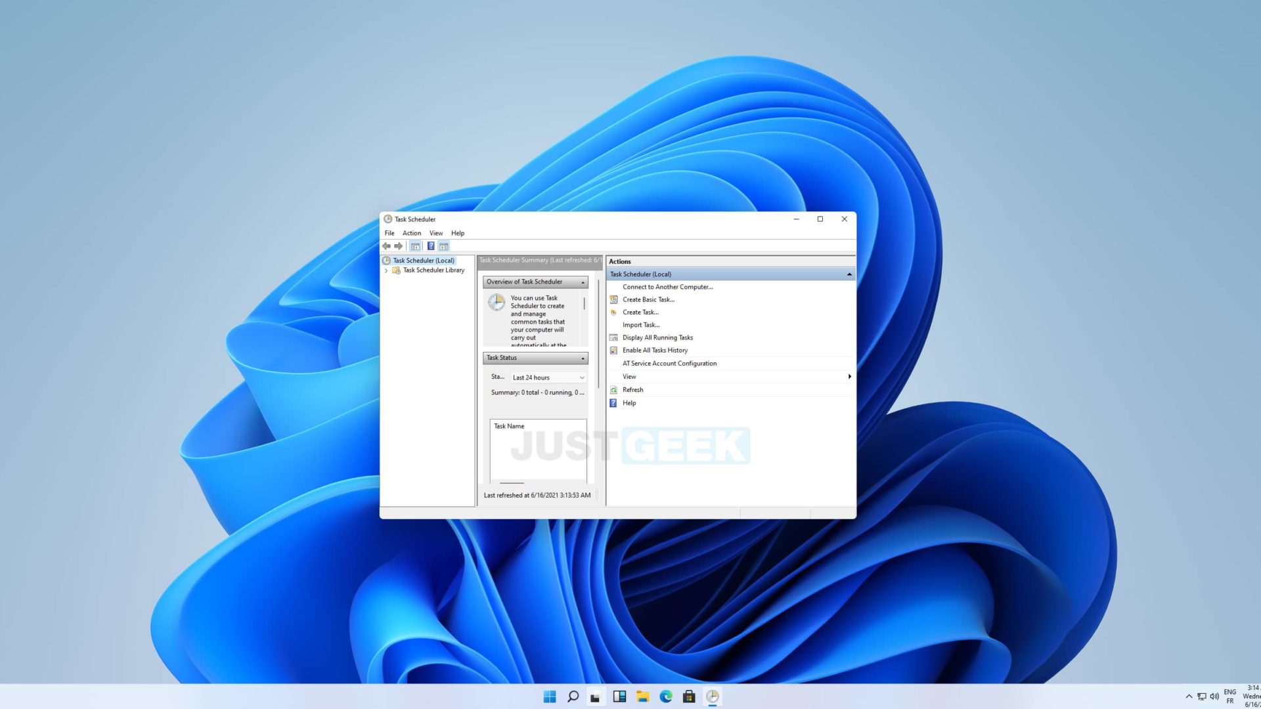
Task: Click Task Scheduler taskbar icon
Action: coord(713,697)
